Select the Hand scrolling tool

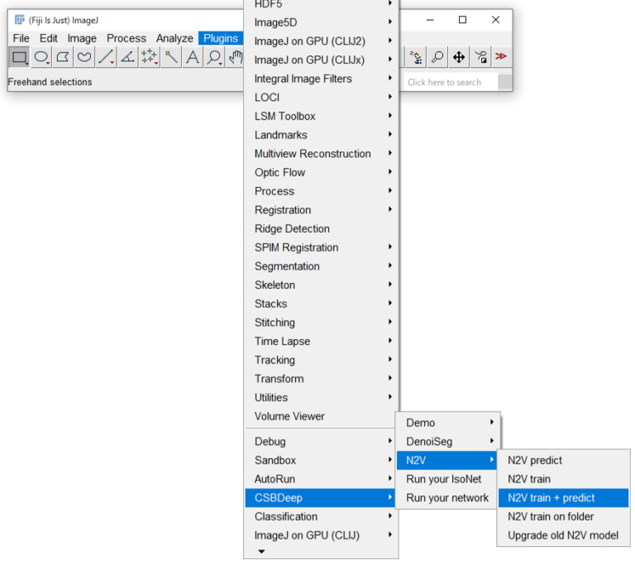pos(235,57)
